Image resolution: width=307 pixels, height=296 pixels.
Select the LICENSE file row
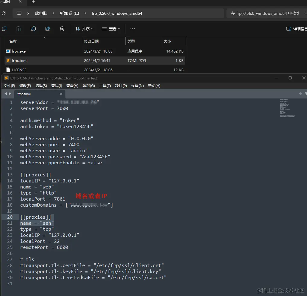[x=95, y=70]
